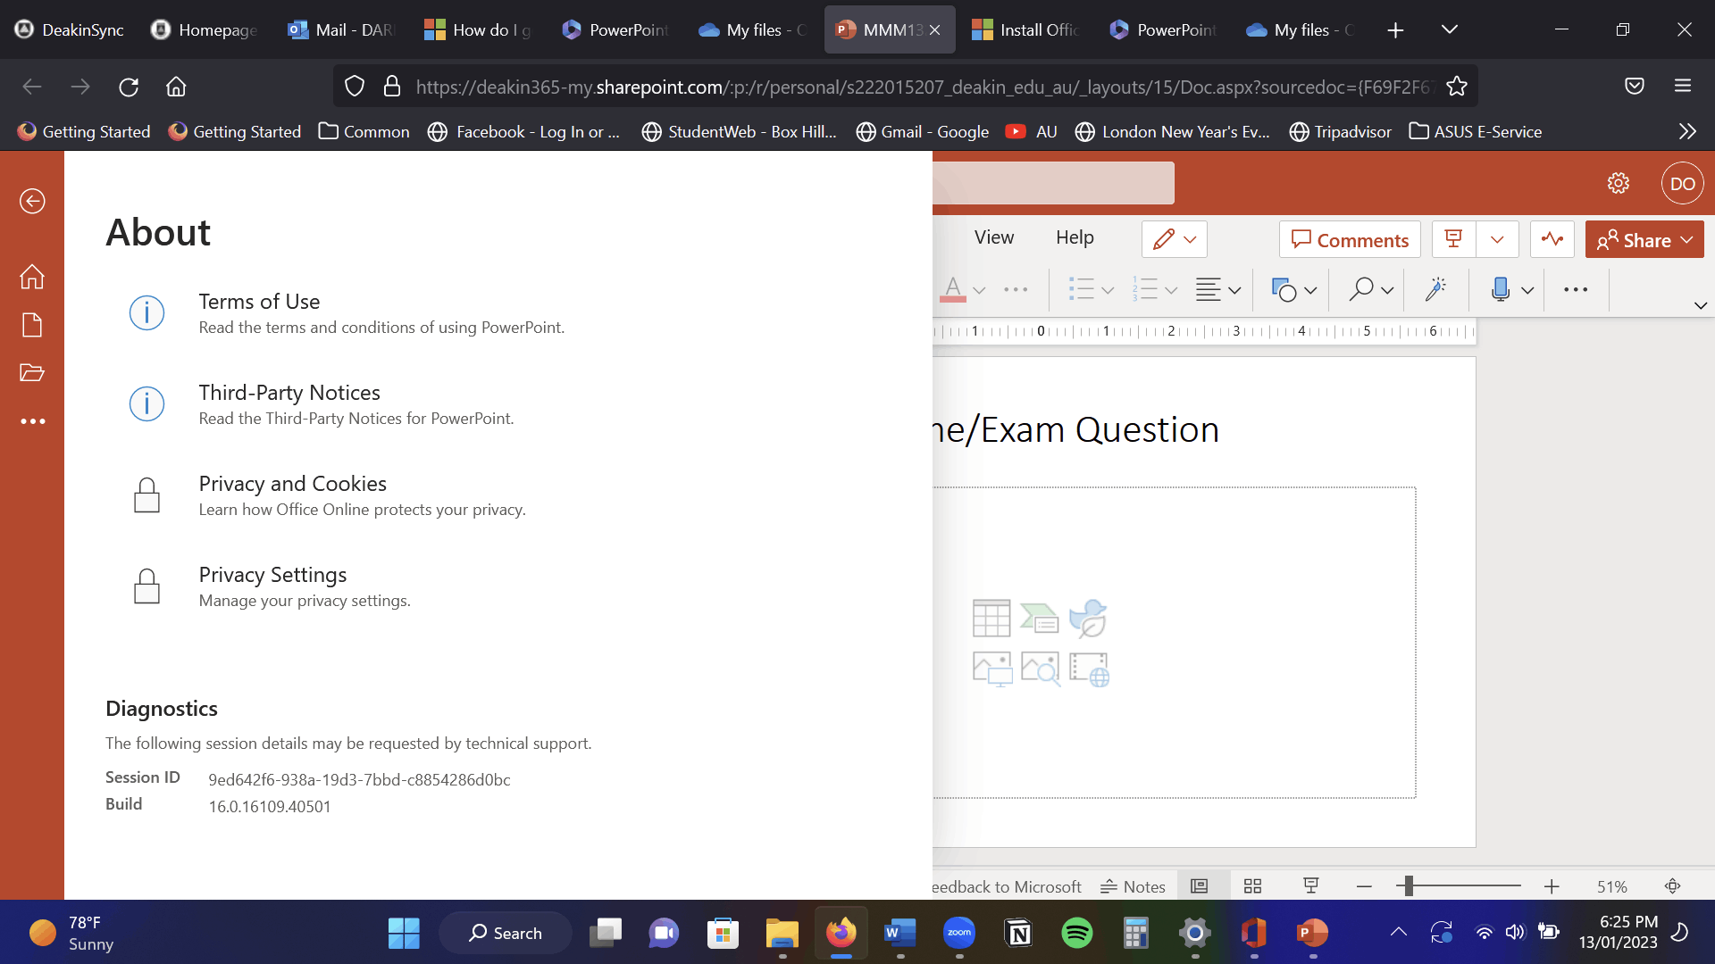The height and width of the screenshot is (964, 1715).
Task: Open the Designer magic wand icon
Action: pos(1436,288)
